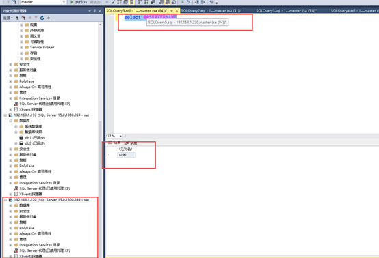This screenshot has height=258, width=379.
Task: Switch to the SQLQuery2.sql tab
Action: pyautogui.click(x=211, y=11)
